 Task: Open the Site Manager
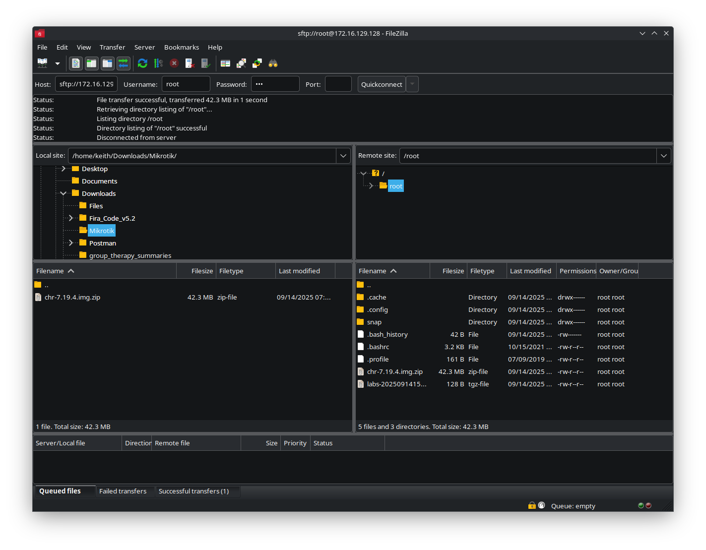tap(43, 63)
